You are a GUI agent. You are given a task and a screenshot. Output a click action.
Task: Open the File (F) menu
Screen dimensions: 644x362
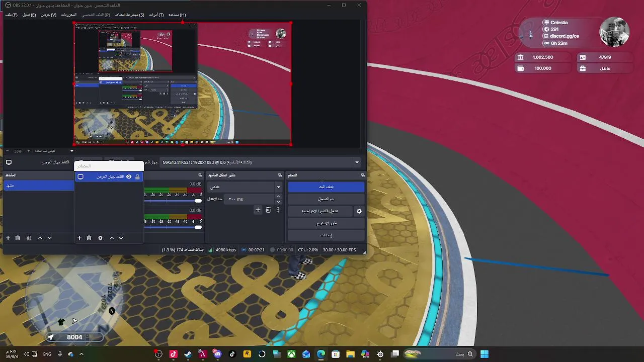click(x=12, y=15)
